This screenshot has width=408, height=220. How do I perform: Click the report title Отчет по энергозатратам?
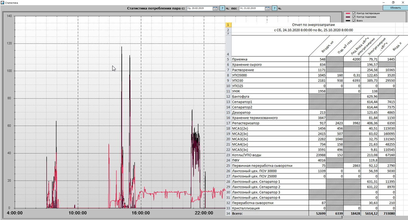(313, 25)
